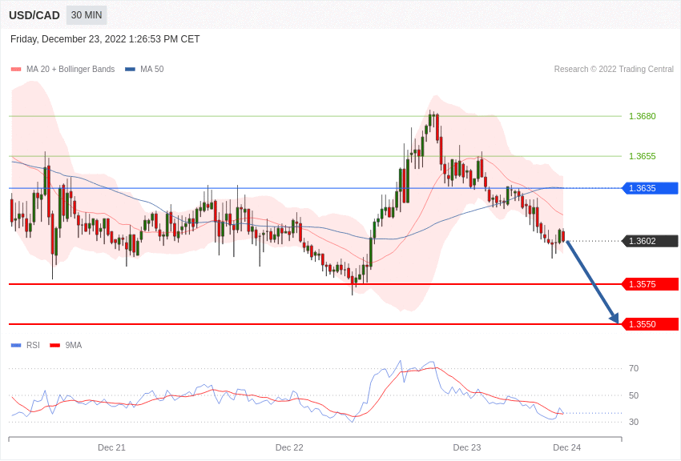The width and height of the screenshot is (681, 461).
Task: Select the USD/CAD pair title
Action: pyautogui.click(x=34, y=16)
